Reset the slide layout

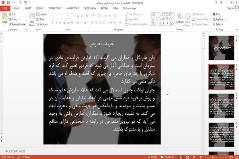(41, 20)
